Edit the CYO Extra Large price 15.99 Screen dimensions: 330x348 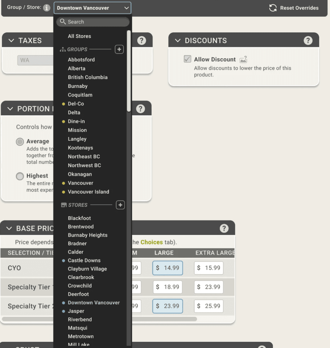[x=208, y=268]
